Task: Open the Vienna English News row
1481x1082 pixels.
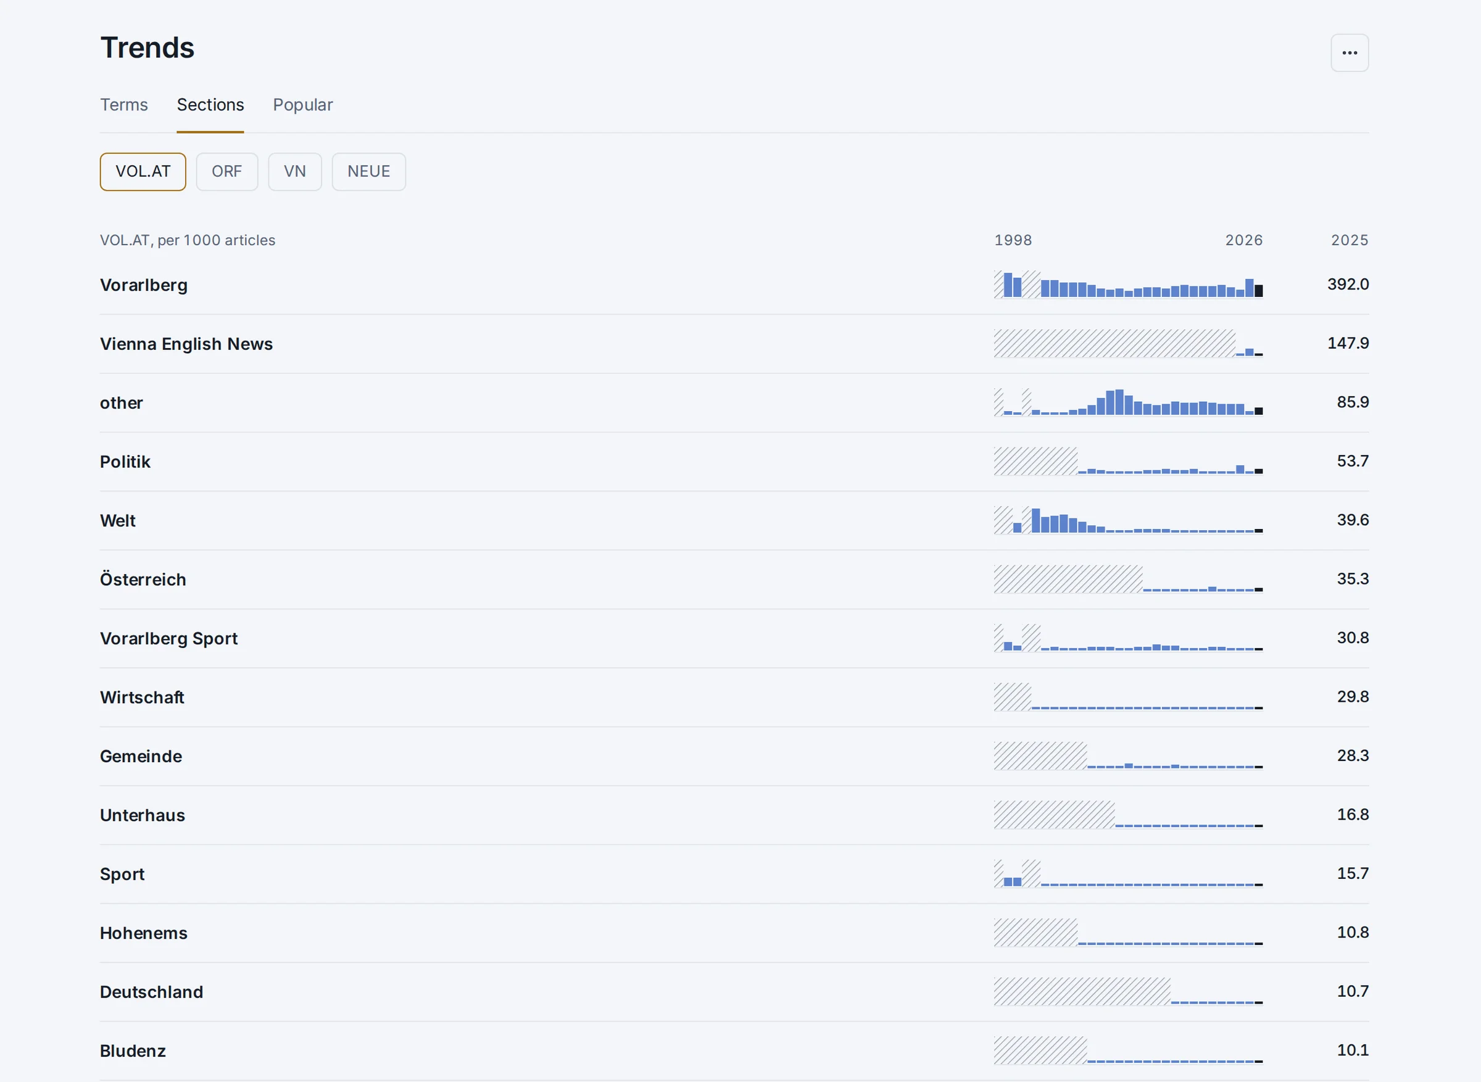Action: (734, 344)
